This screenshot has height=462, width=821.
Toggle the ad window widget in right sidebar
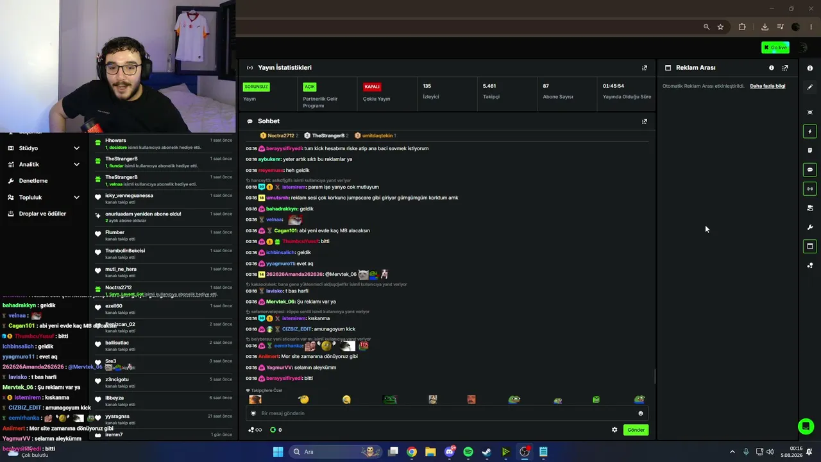[x=810, y=246]
